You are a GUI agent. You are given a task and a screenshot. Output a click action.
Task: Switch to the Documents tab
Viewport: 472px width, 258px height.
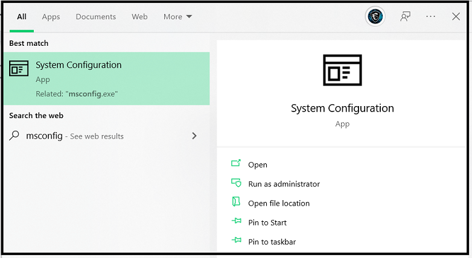(x=96, y=17)
